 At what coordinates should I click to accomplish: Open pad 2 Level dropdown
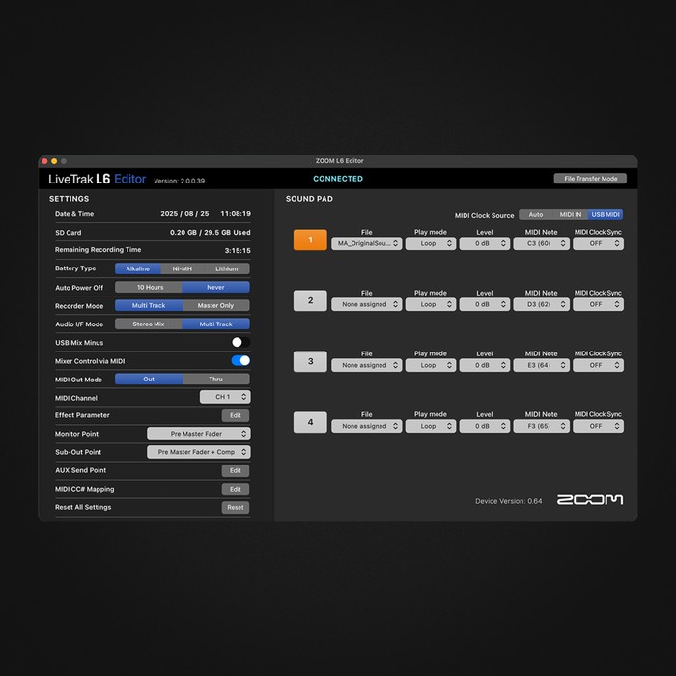point(484,304)
